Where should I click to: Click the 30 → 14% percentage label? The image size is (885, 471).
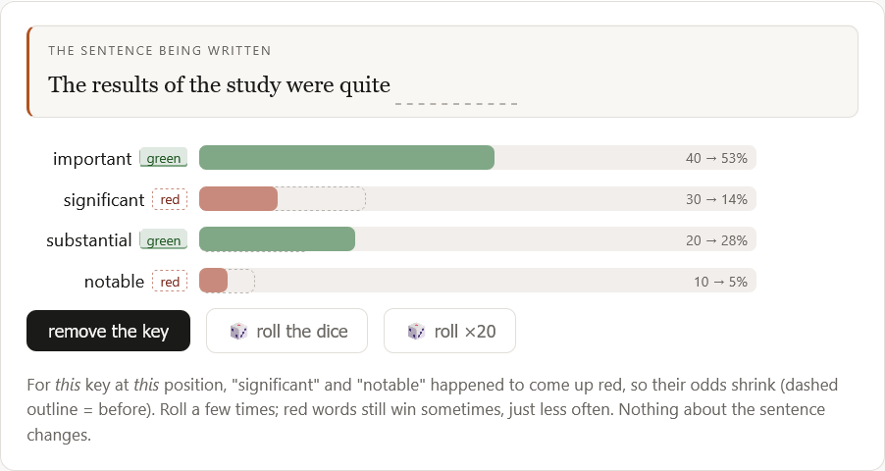click(716, 199)
